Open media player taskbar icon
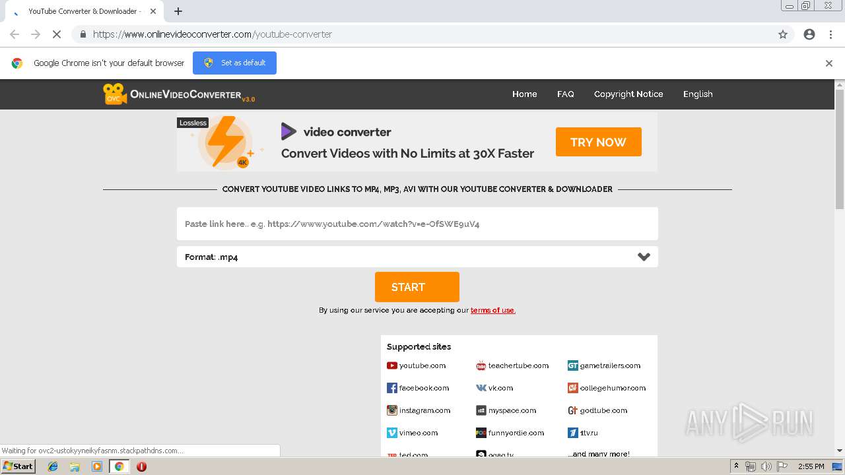 [97, 466]
